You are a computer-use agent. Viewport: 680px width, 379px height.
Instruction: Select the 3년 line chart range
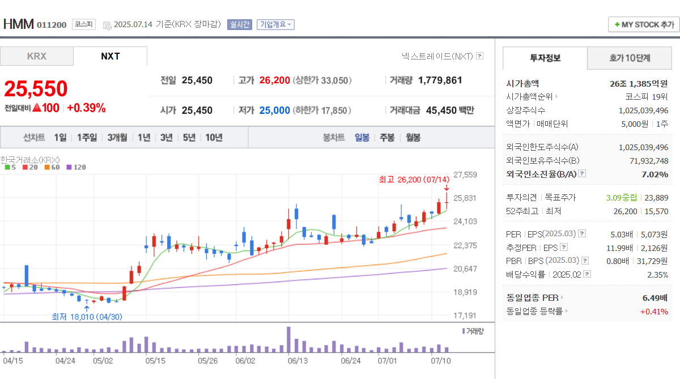pos(167,138)
